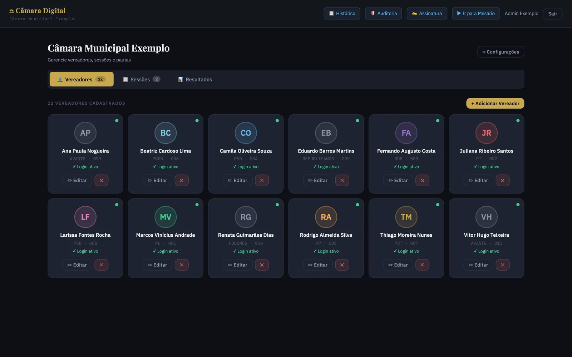Delete Ana Paula Nogueira with the X icon
This screenshot has height=357, width=572.
(x=101, y=180)
